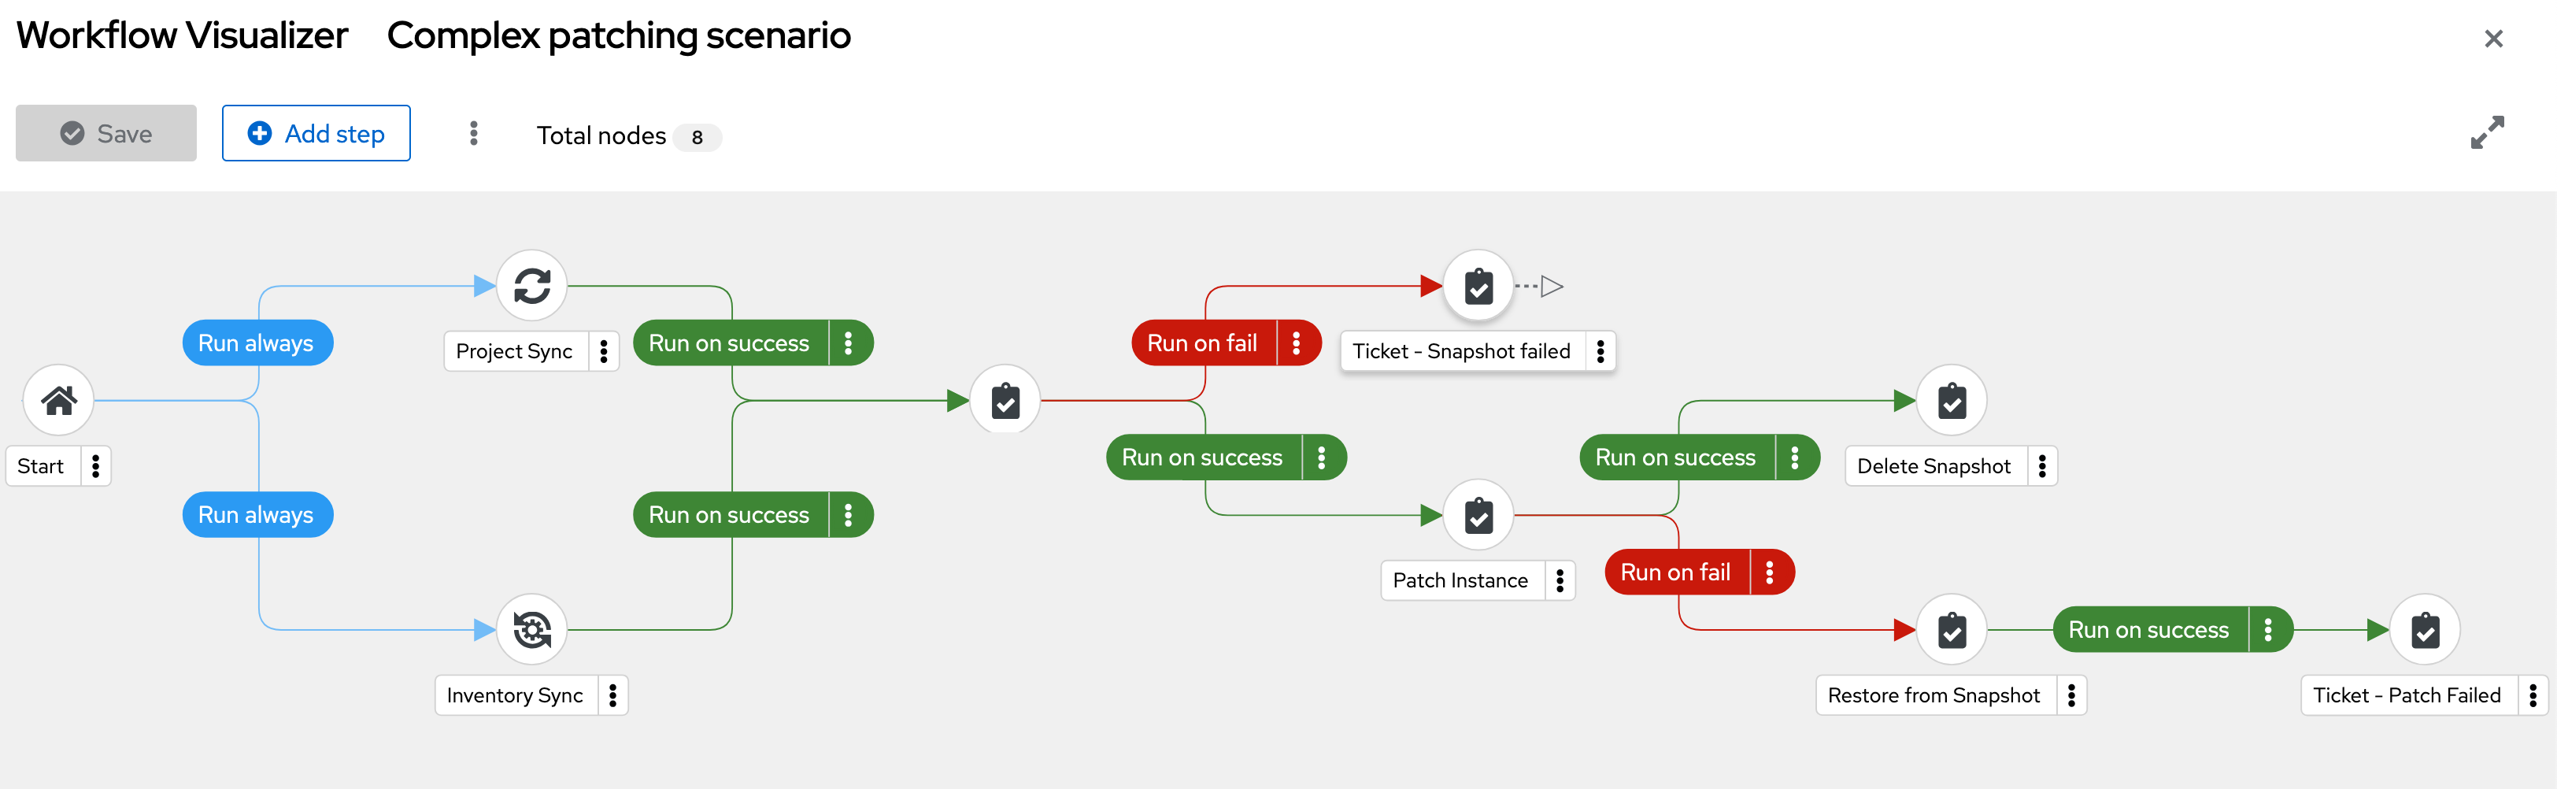This screenshot has width=2557, height=789.
Task: Click the Ticket - Patch Failed node icon
Action: coord(2425,630)
